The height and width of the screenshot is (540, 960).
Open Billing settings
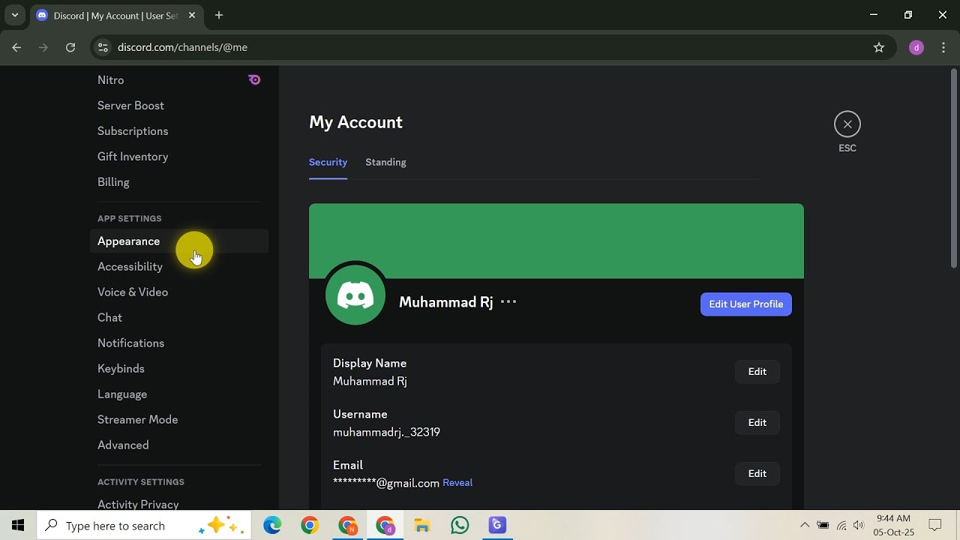click(179, 182)
